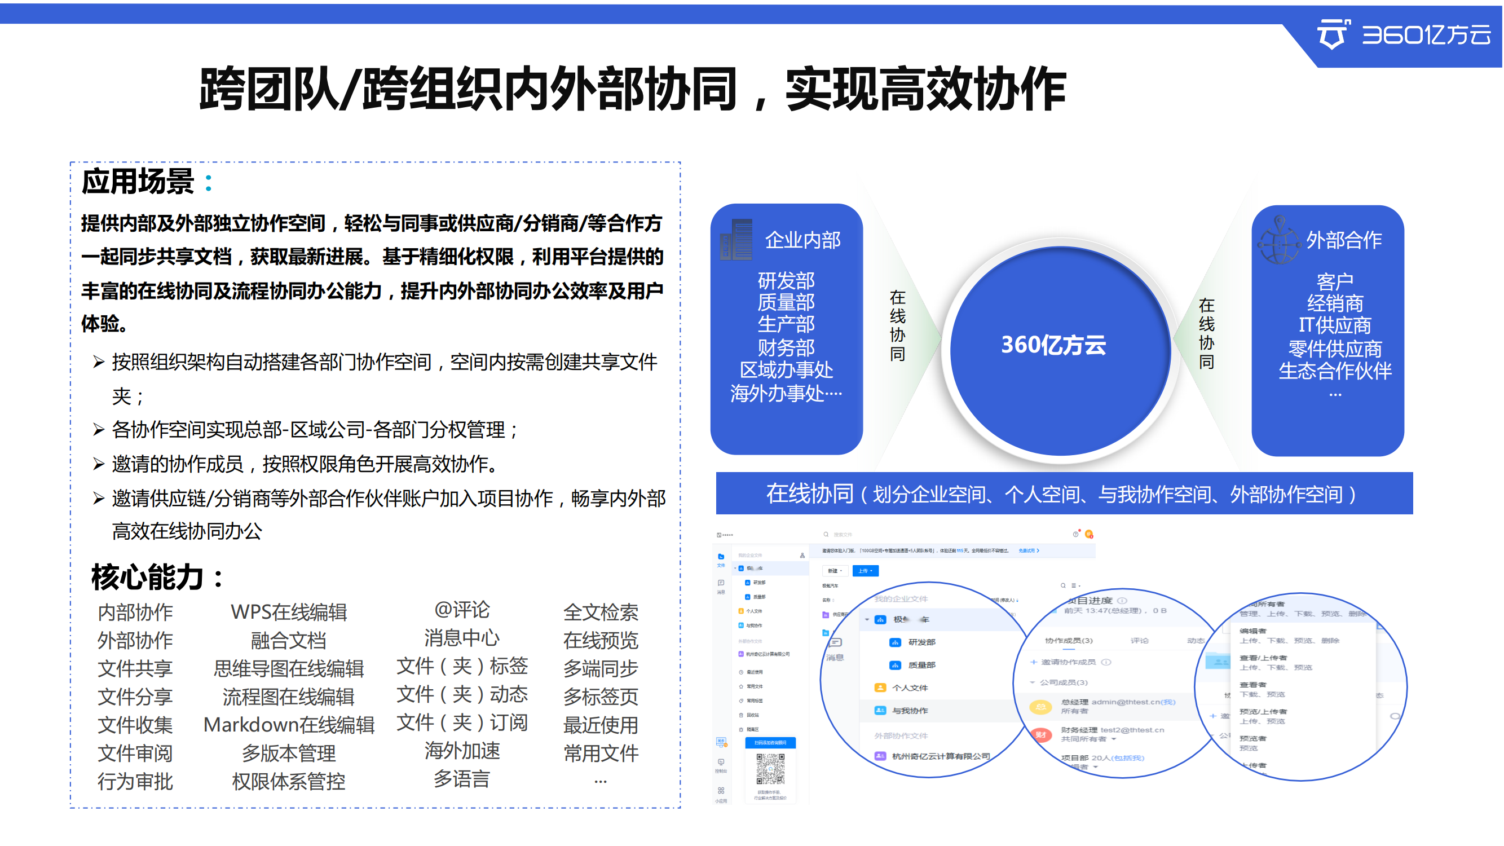Click the org-structure icon beside 我的企业文件

pos(802,555)
